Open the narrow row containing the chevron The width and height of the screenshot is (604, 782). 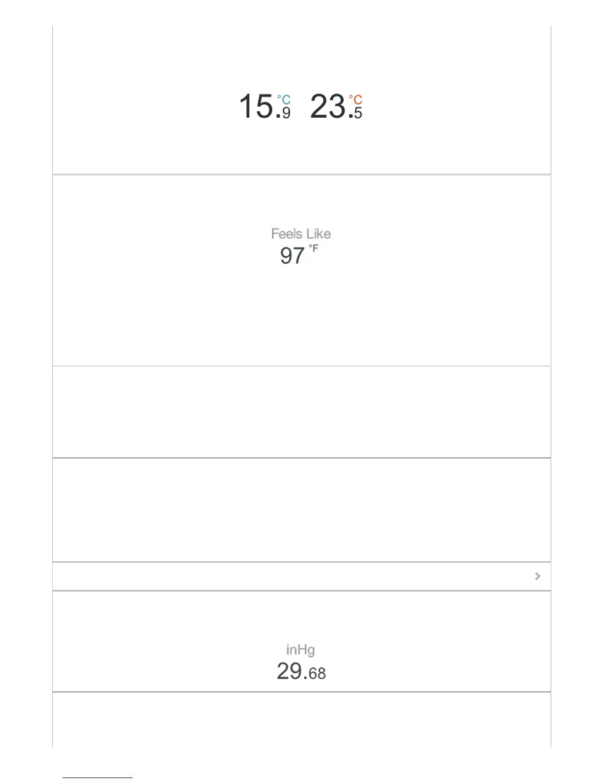(x=302, y=576)
